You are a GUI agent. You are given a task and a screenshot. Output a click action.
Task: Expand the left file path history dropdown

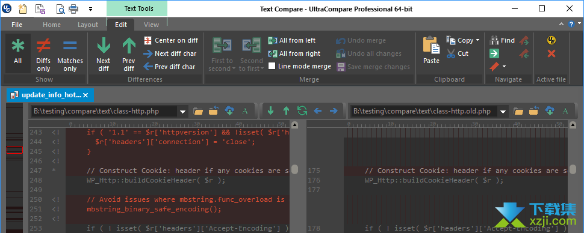click(x=183, y=112)
